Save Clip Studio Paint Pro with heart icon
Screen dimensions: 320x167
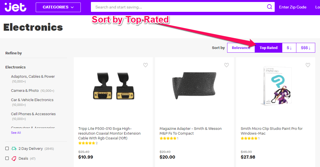(x=308, y=65)
